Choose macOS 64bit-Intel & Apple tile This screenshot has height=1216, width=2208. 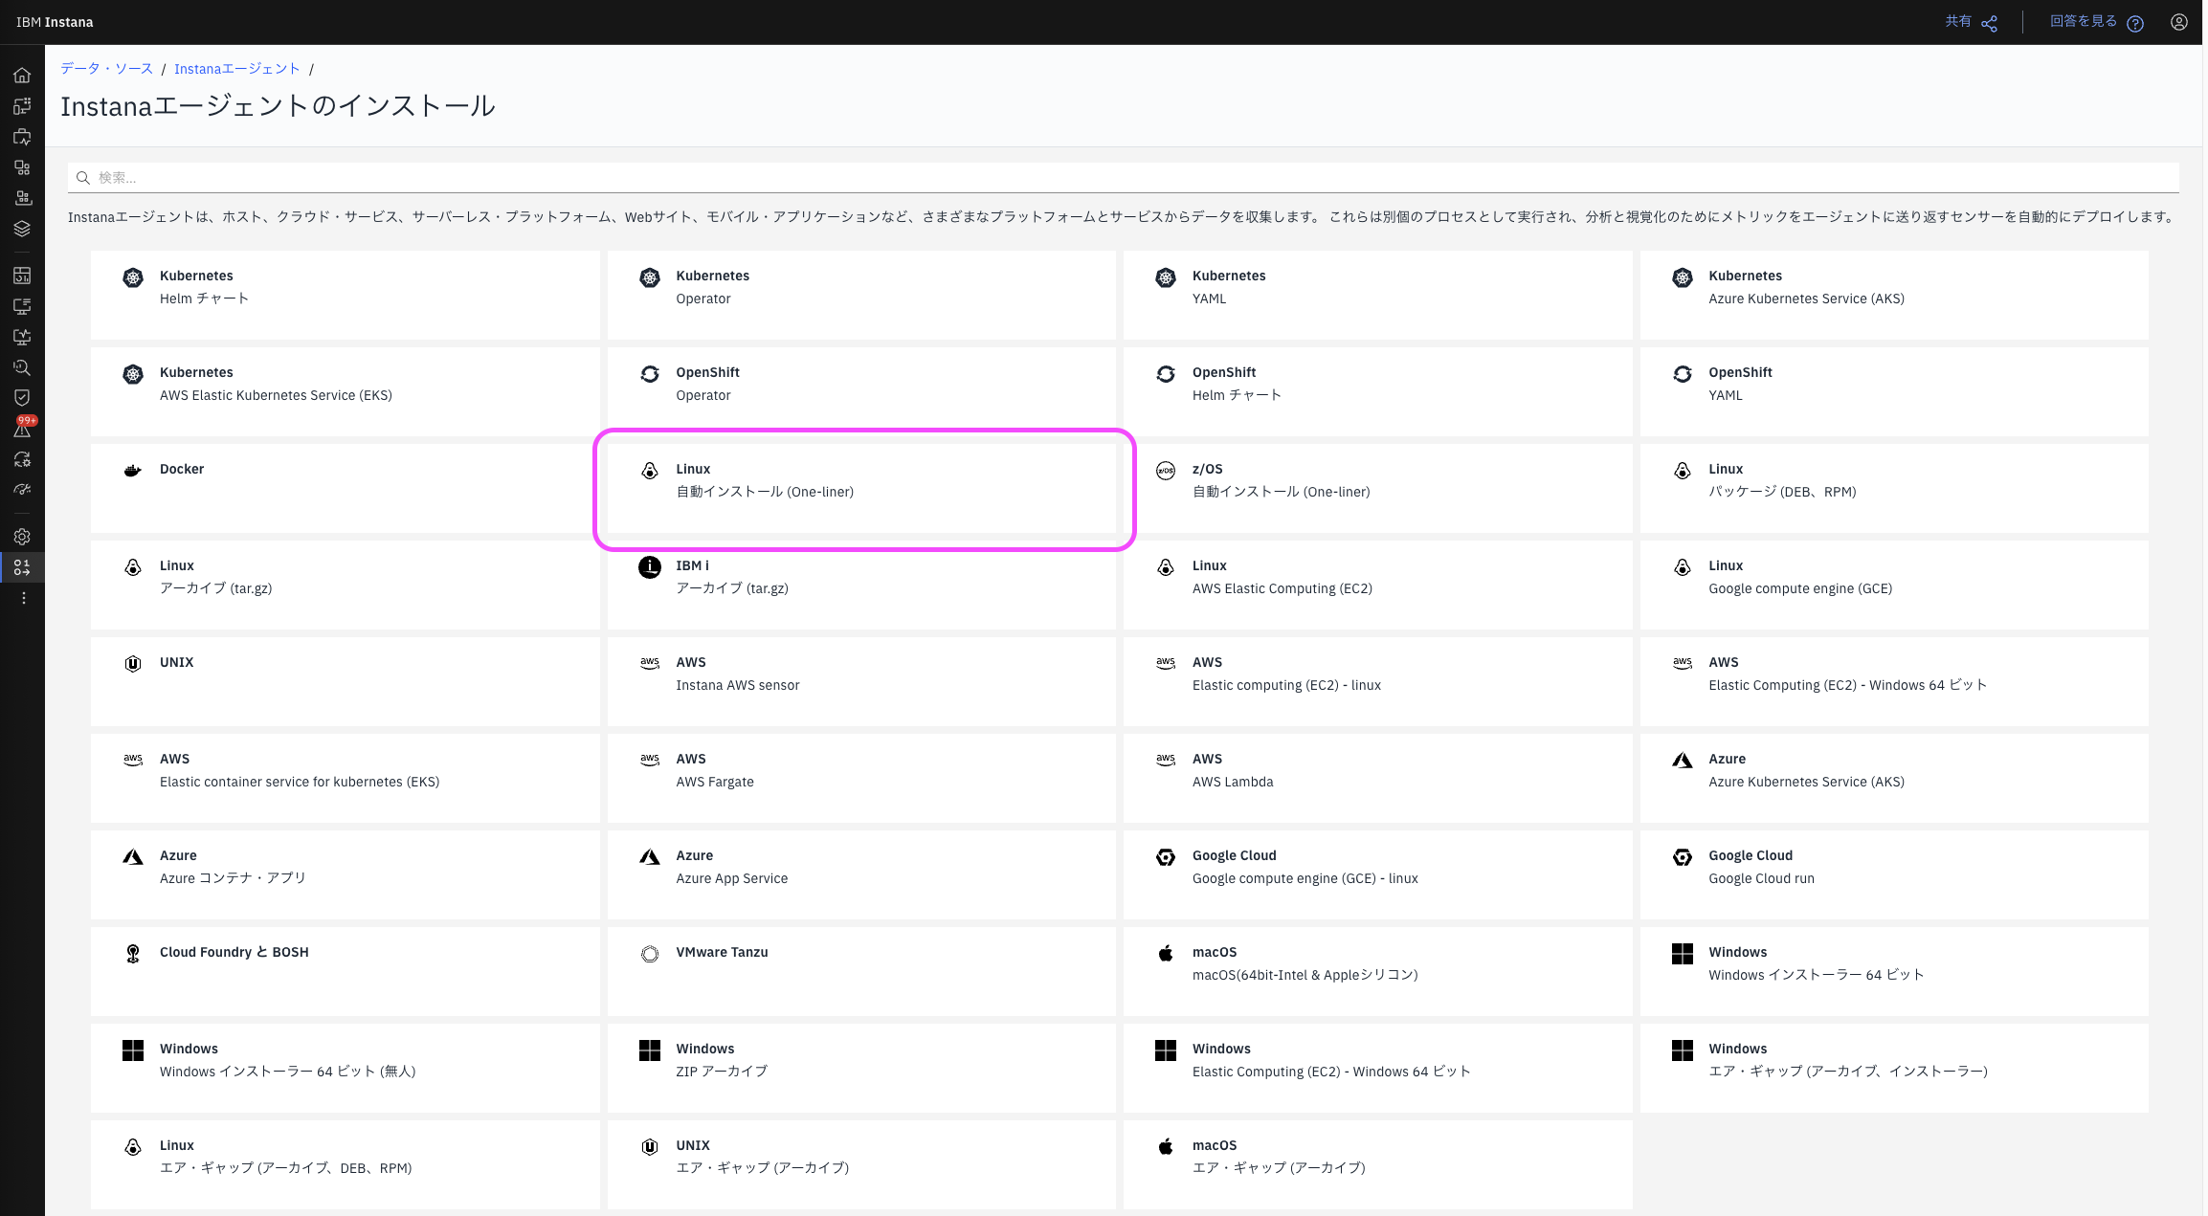tap(1376, 971)
